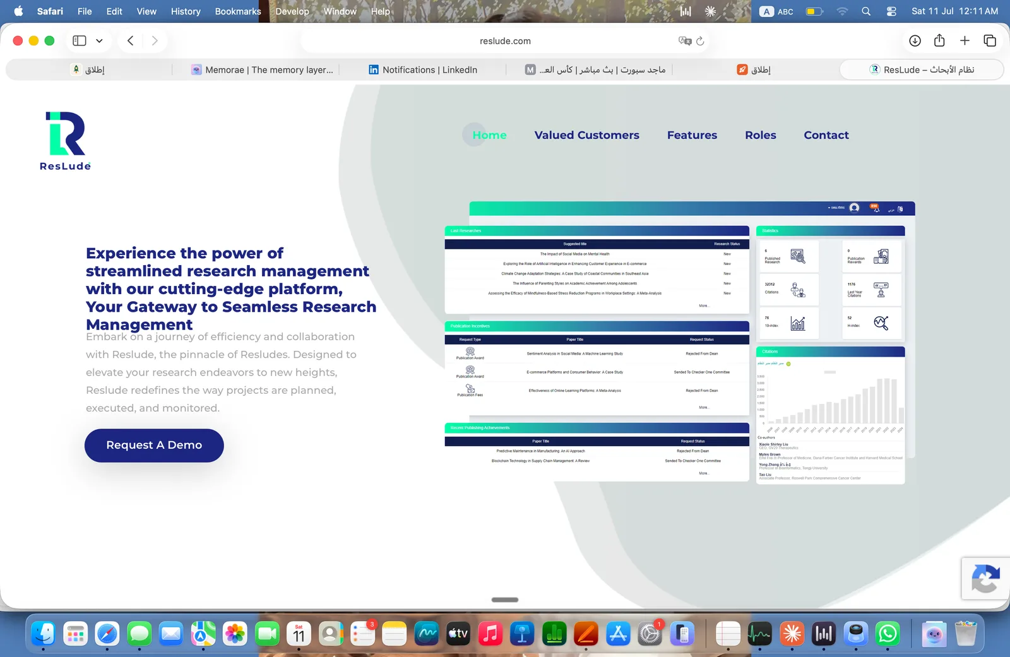This screenshot has height=657, width=1010.
Task: Switch to the Notifications | LinkedIn tab
Action: (423, 70)
